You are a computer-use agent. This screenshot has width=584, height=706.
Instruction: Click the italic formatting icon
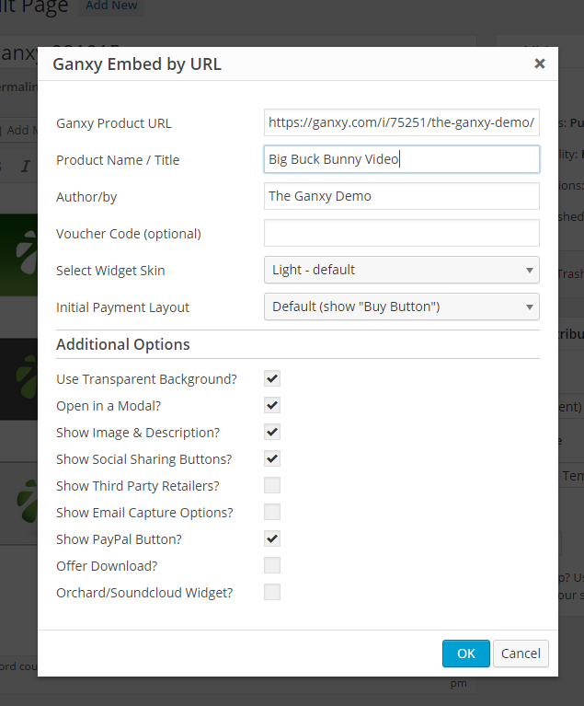click(x=26, y=166)
